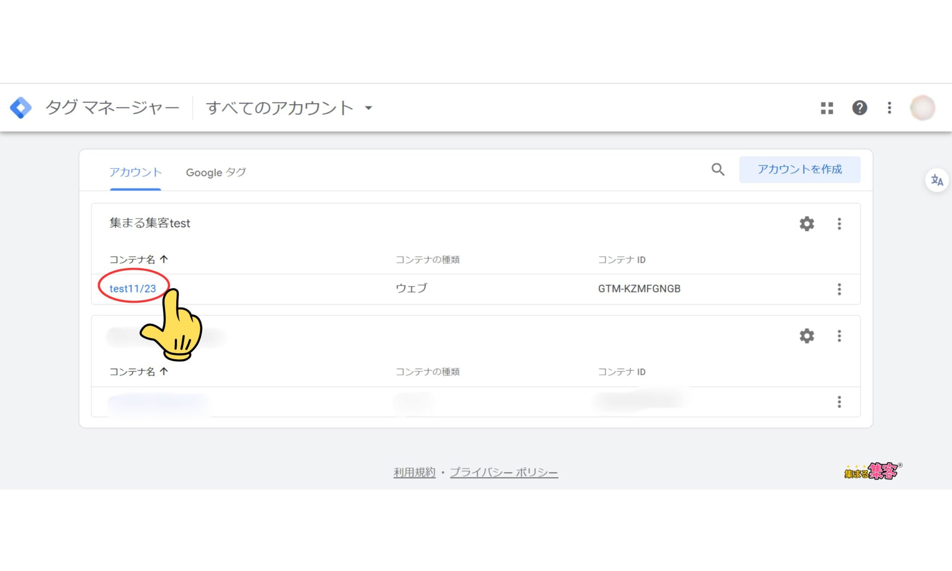Open more options for the blurred second account
952x571 pixels.
pyautogui.click(x=839, y=336)
